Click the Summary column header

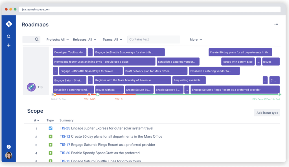pos(66,120)
